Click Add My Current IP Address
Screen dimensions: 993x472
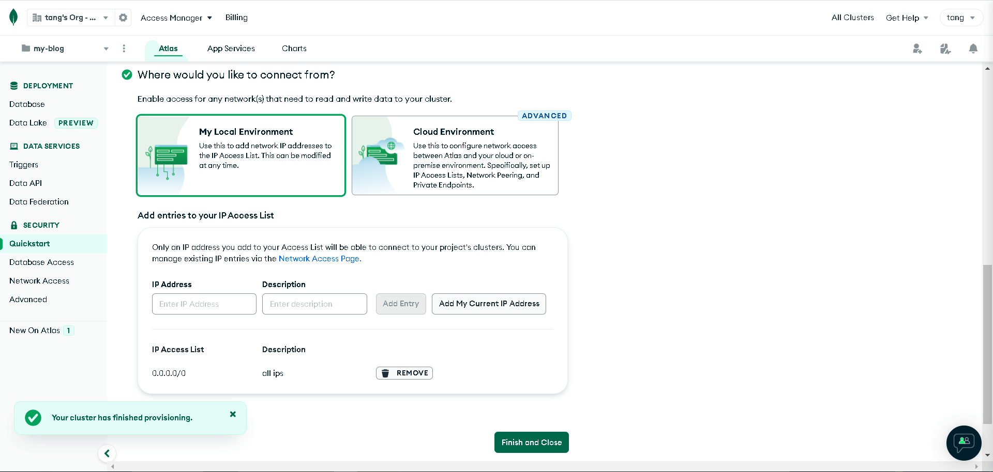tap(489, 304)
